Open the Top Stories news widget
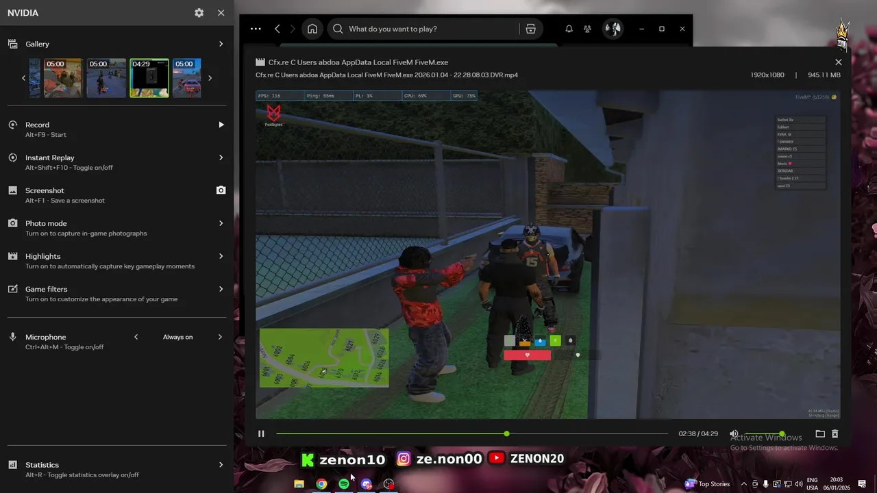Screen dimensions: 877x493 pyautogui.click(x=708, y=484)
